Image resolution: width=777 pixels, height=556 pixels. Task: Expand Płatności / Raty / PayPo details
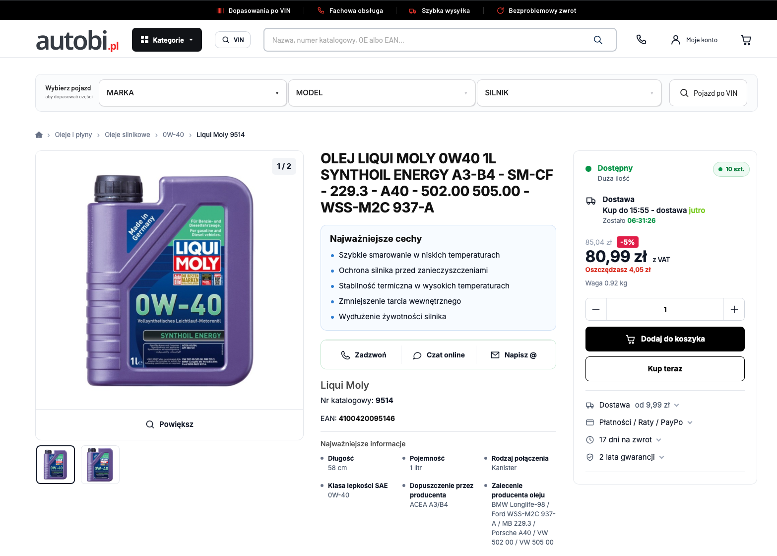639,422
